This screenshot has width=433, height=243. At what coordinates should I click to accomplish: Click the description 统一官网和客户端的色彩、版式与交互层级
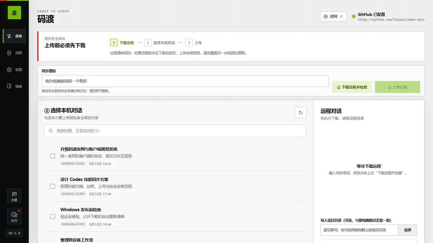point(96,156)
